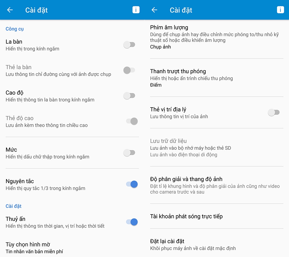Tap the 'Chụp ảnh' value text

pyautogui.click(x=160, y=47)
